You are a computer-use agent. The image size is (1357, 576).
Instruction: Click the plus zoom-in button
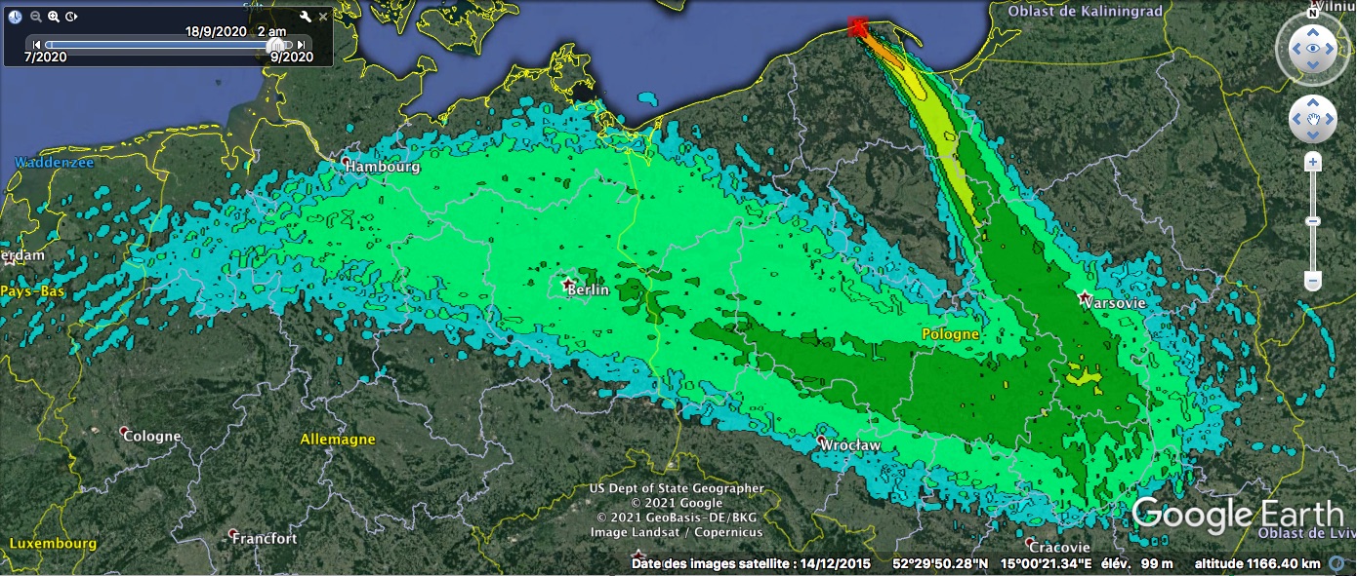(1313, 162)
